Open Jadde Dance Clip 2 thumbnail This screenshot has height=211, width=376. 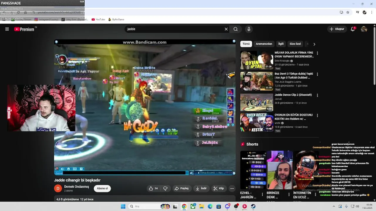pyautogui.click(x=257, y=103)
